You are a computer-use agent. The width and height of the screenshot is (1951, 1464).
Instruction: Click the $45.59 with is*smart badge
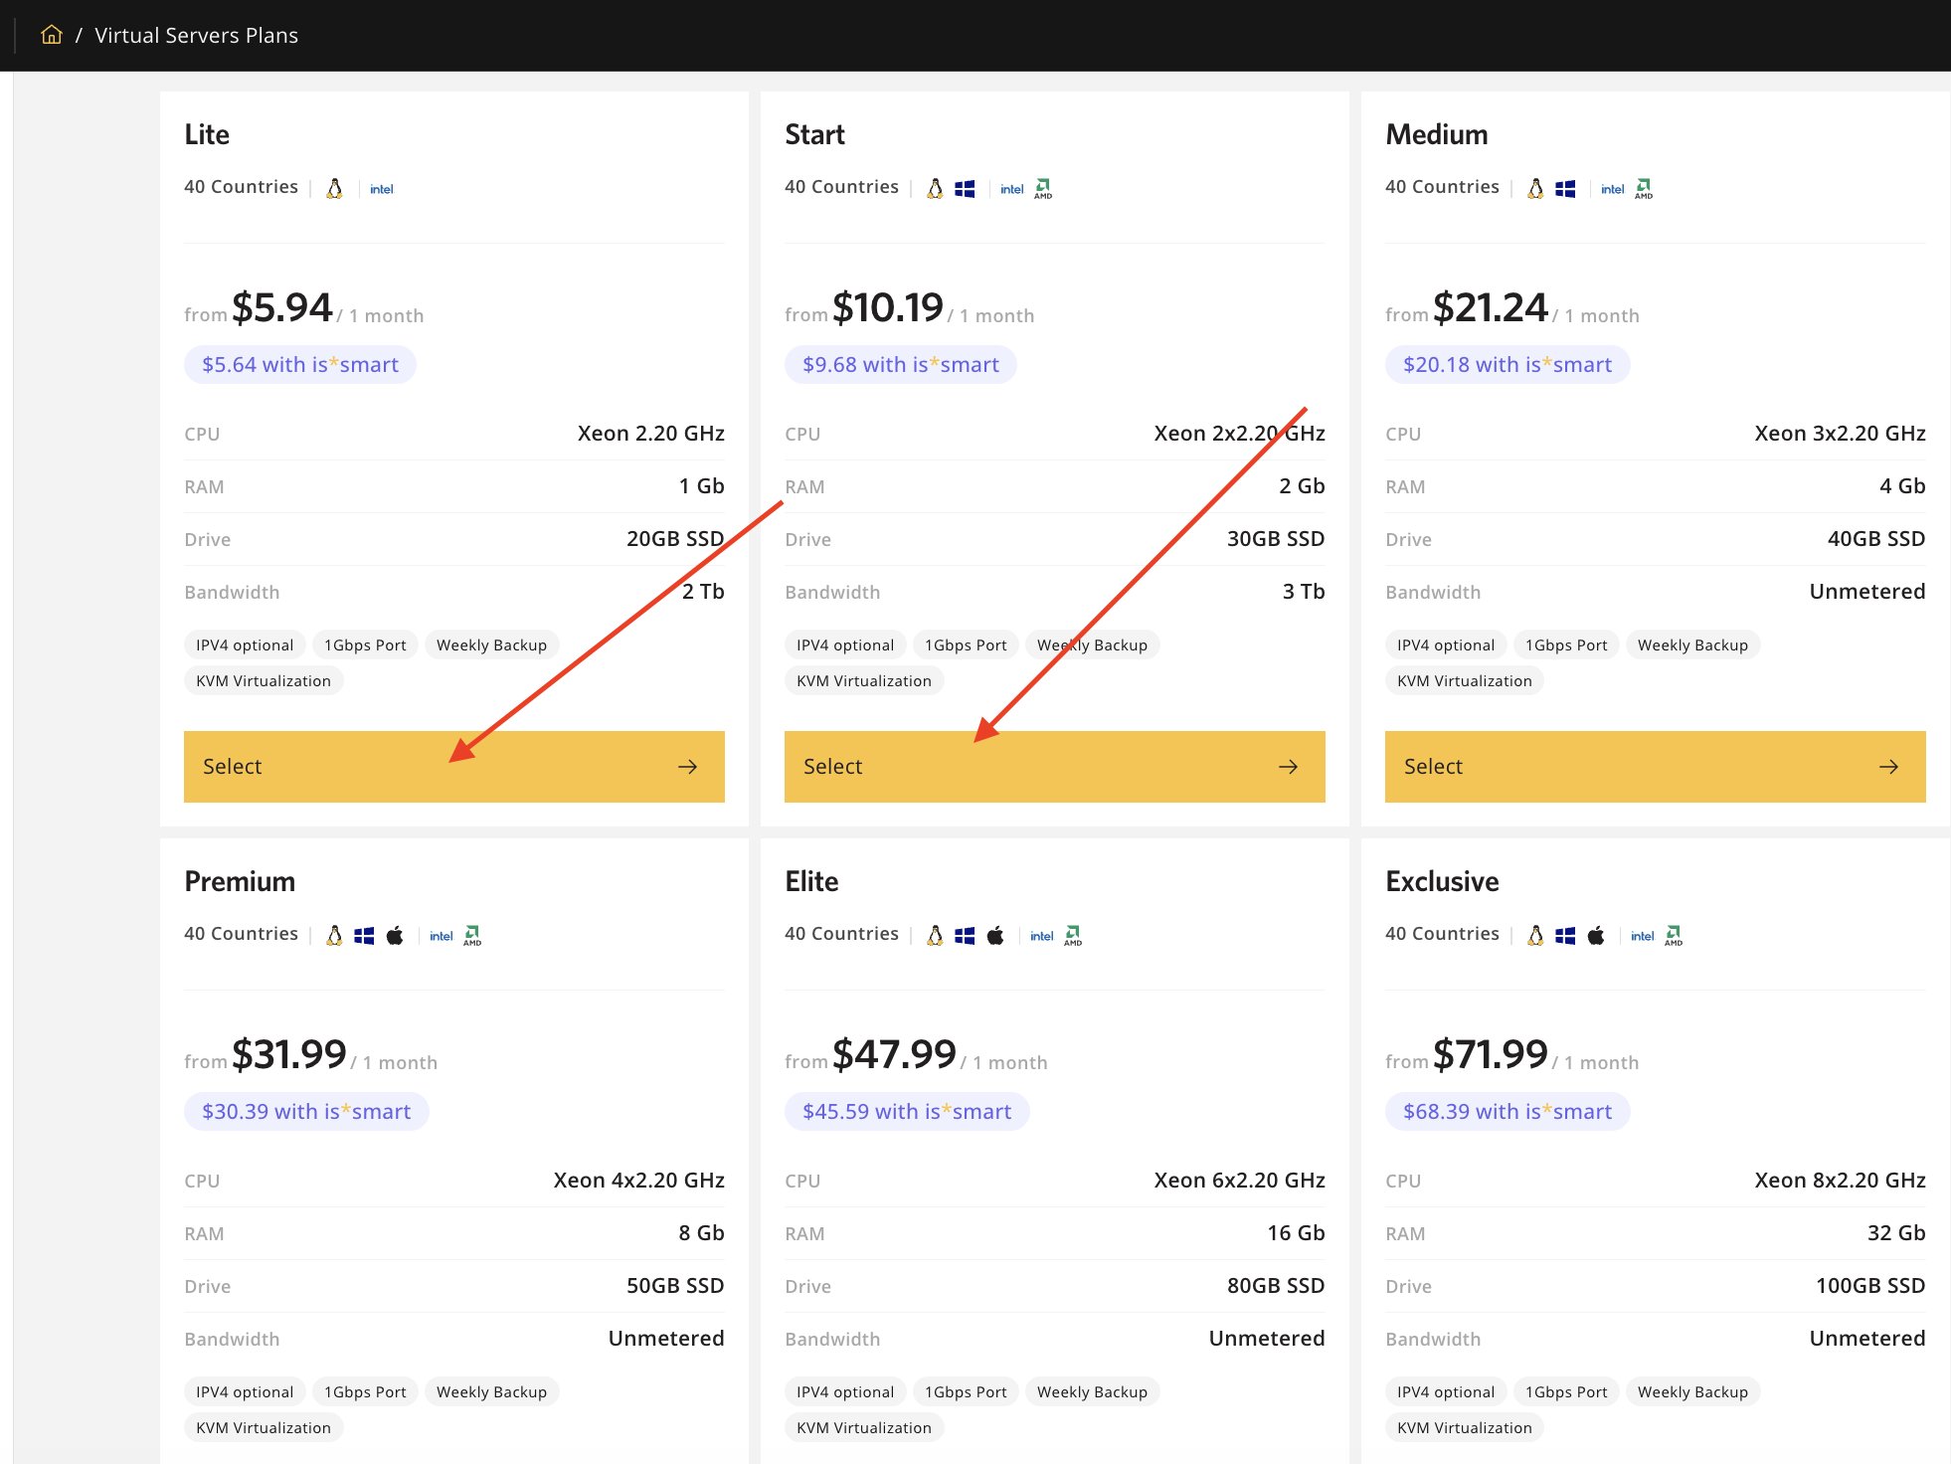point(907,1112)
